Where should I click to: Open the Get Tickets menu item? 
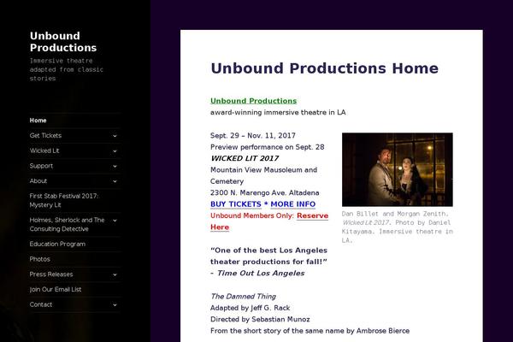pyautogui.click(x=45, y=135)
